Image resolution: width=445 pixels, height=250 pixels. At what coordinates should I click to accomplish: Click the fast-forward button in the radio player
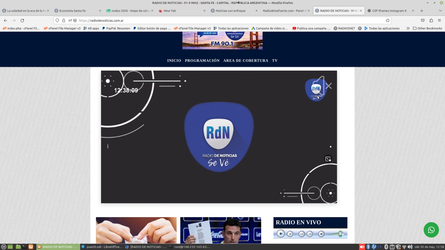coord(310,234)
